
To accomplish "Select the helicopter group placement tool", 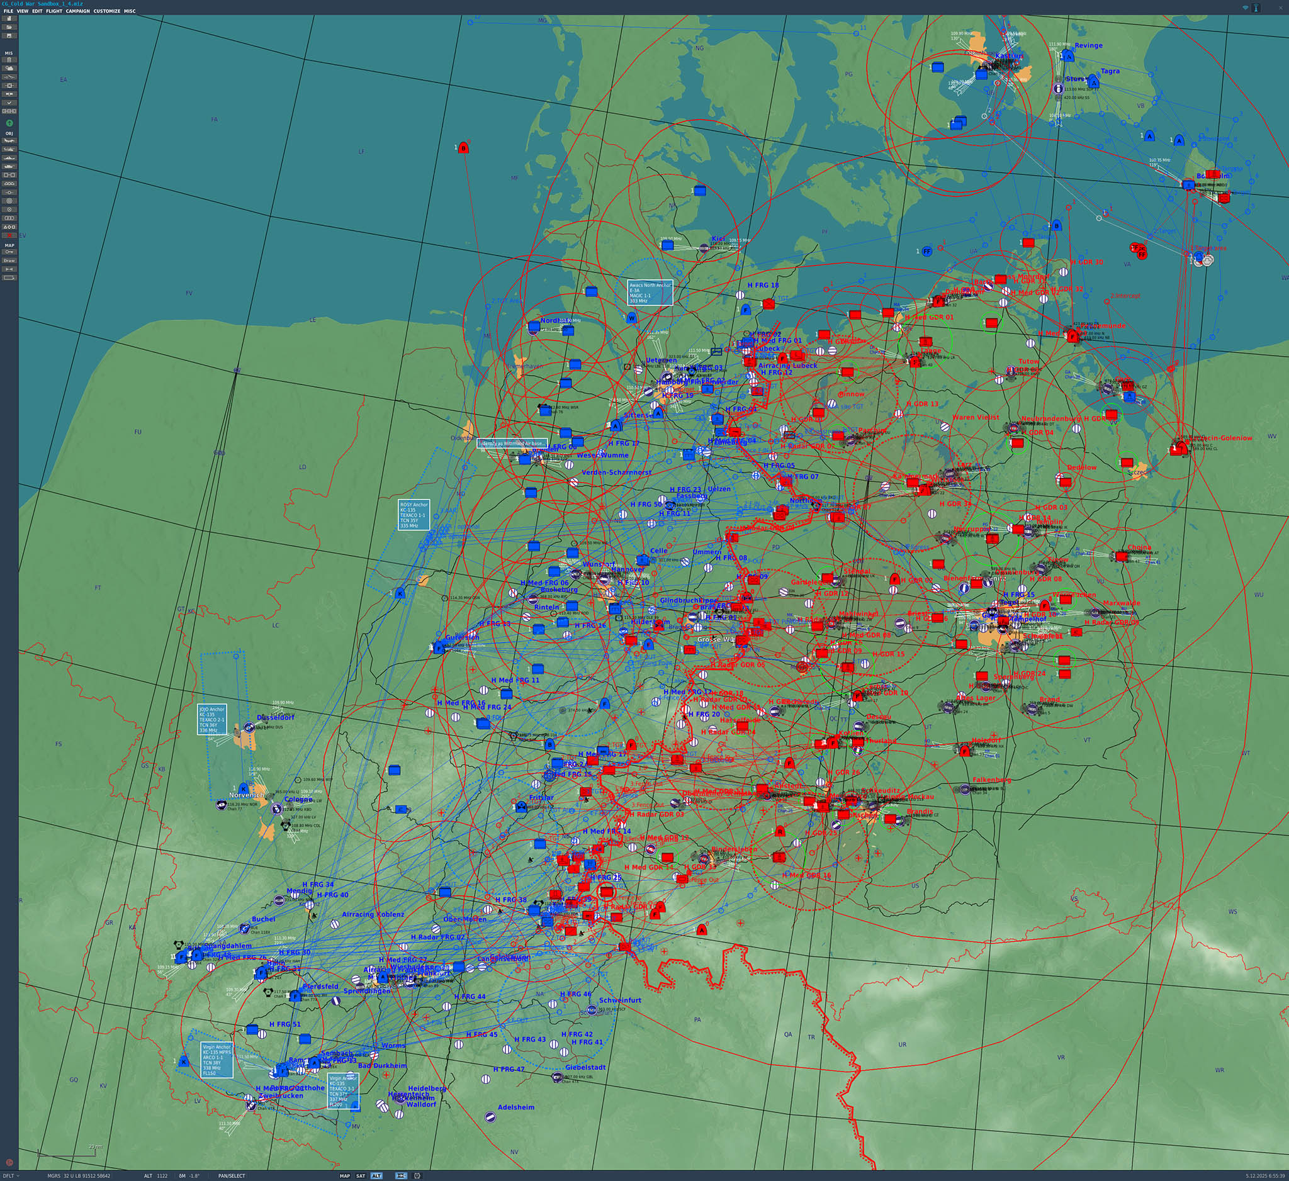I will 9,150.
